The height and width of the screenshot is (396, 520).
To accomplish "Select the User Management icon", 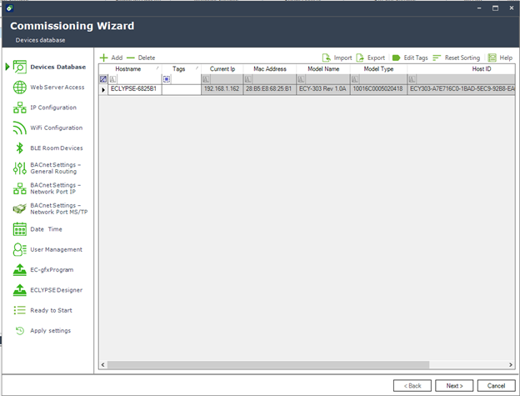I will (20, 249).
